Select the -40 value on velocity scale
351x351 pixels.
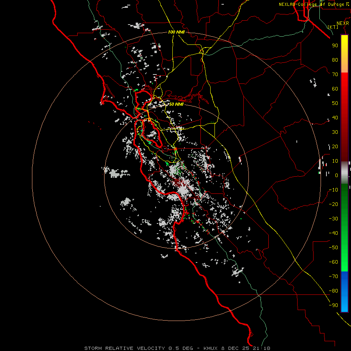pyautogui.click(x=333, y=233)
